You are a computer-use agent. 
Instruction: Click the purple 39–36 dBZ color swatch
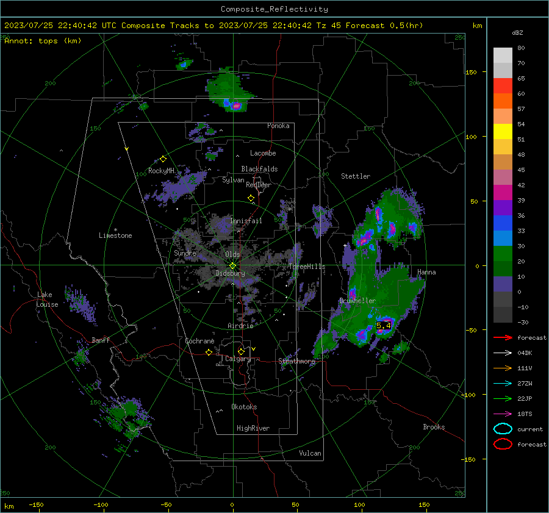[503, 207]
